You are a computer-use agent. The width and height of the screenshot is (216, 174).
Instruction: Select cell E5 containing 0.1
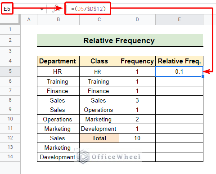[x=180, y=71]
